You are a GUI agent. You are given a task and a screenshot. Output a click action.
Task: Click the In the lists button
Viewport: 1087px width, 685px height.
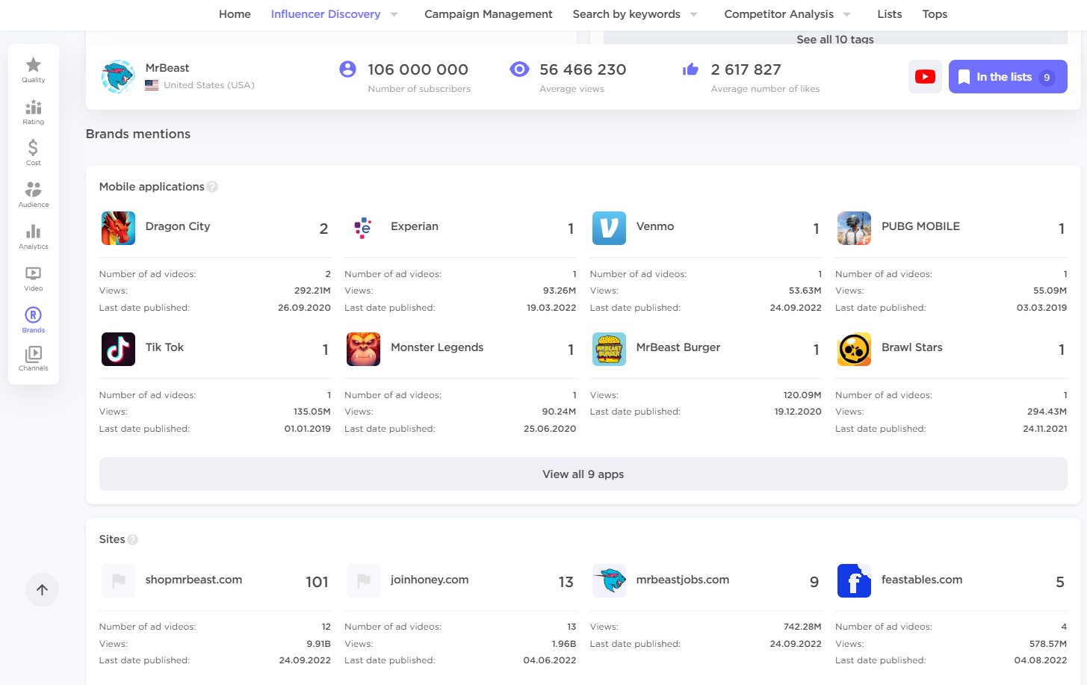1007,77
